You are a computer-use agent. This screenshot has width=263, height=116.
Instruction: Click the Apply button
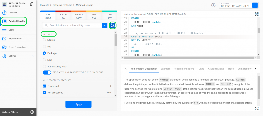[x=79, y=104]
